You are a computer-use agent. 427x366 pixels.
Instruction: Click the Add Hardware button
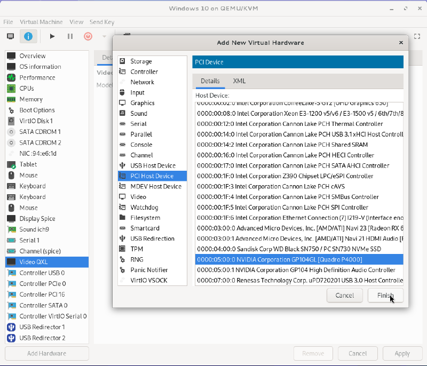click(x=47, y=354)
